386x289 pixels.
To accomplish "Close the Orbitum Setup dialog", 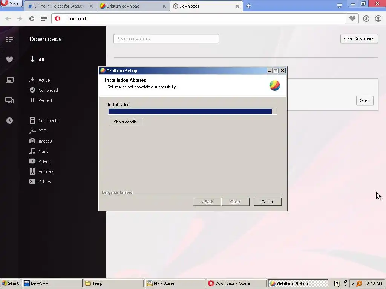I will [x=283, y=71].
